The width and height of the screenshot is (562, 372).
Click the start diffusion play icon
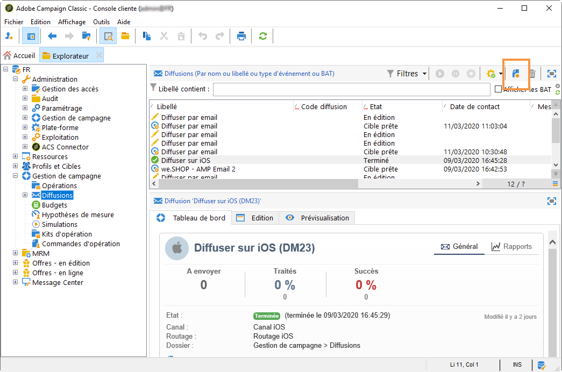[x=440, y=74]
